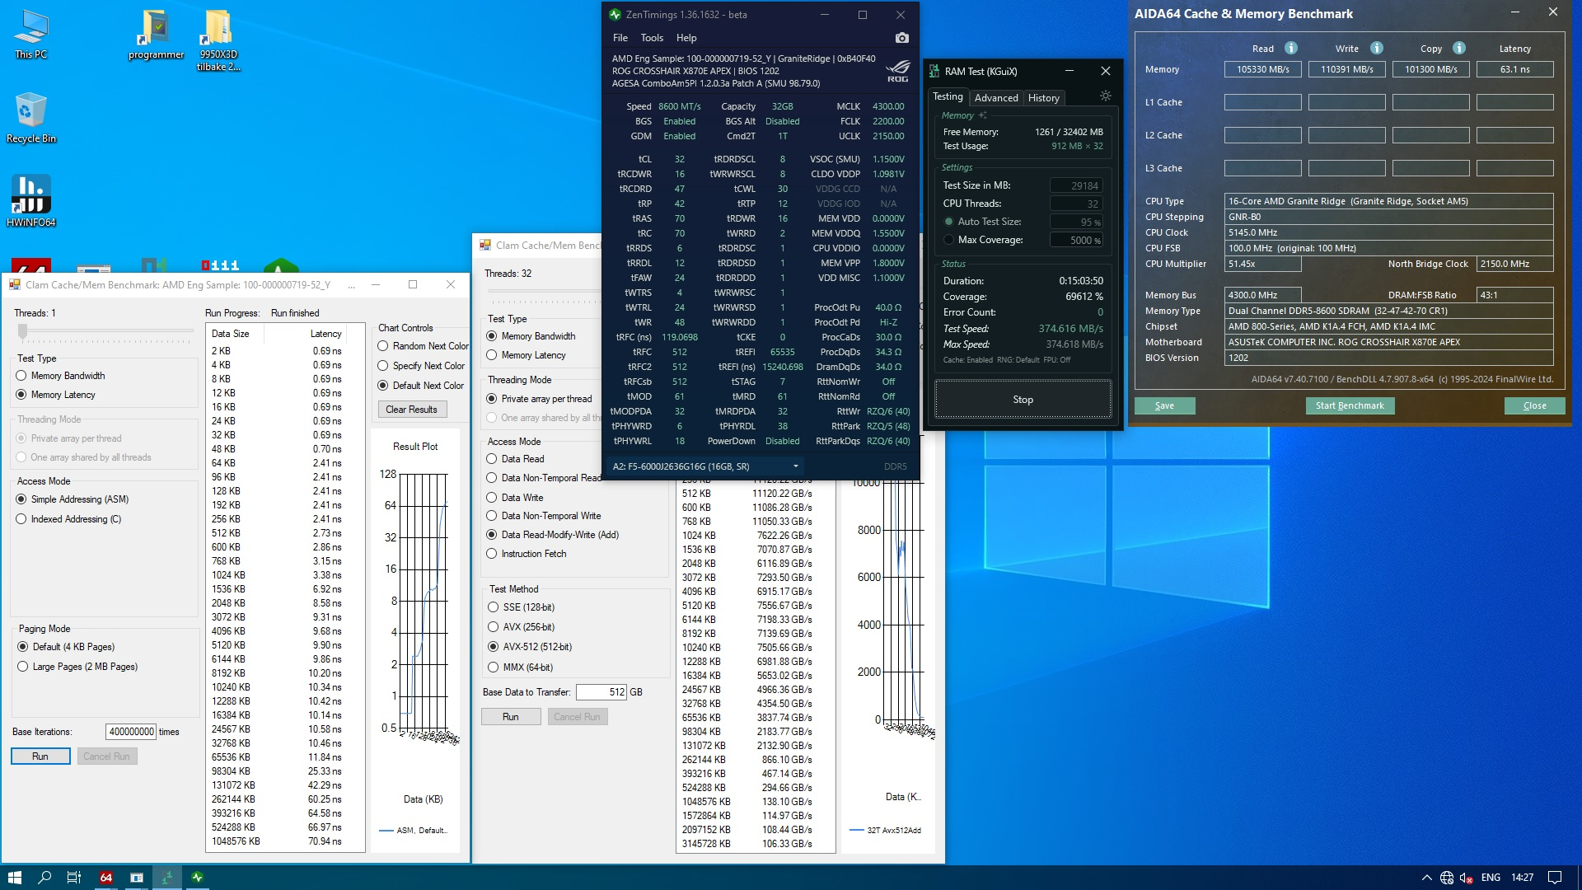
Task: Expand hidden system tray icons chevron
Action: pos(1425,878)
